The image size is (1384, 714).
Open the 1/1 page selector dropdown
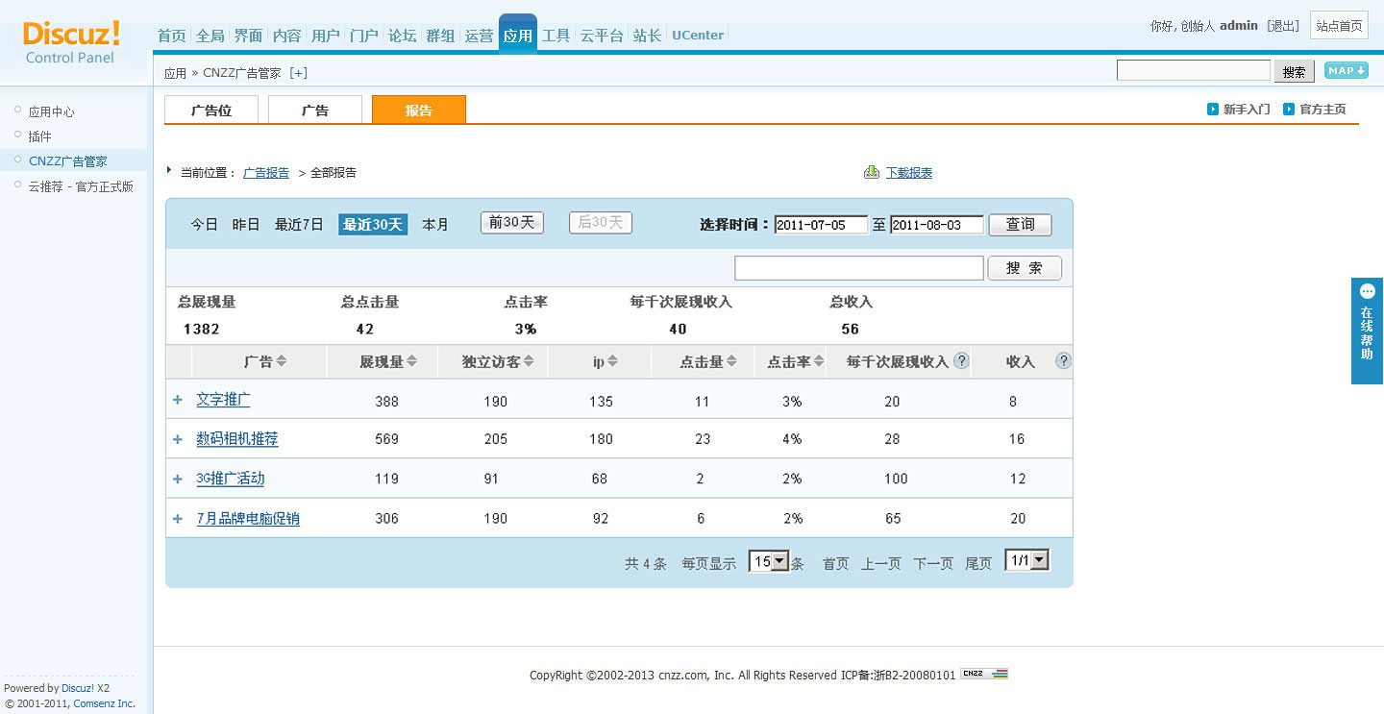click(1026, 560)
